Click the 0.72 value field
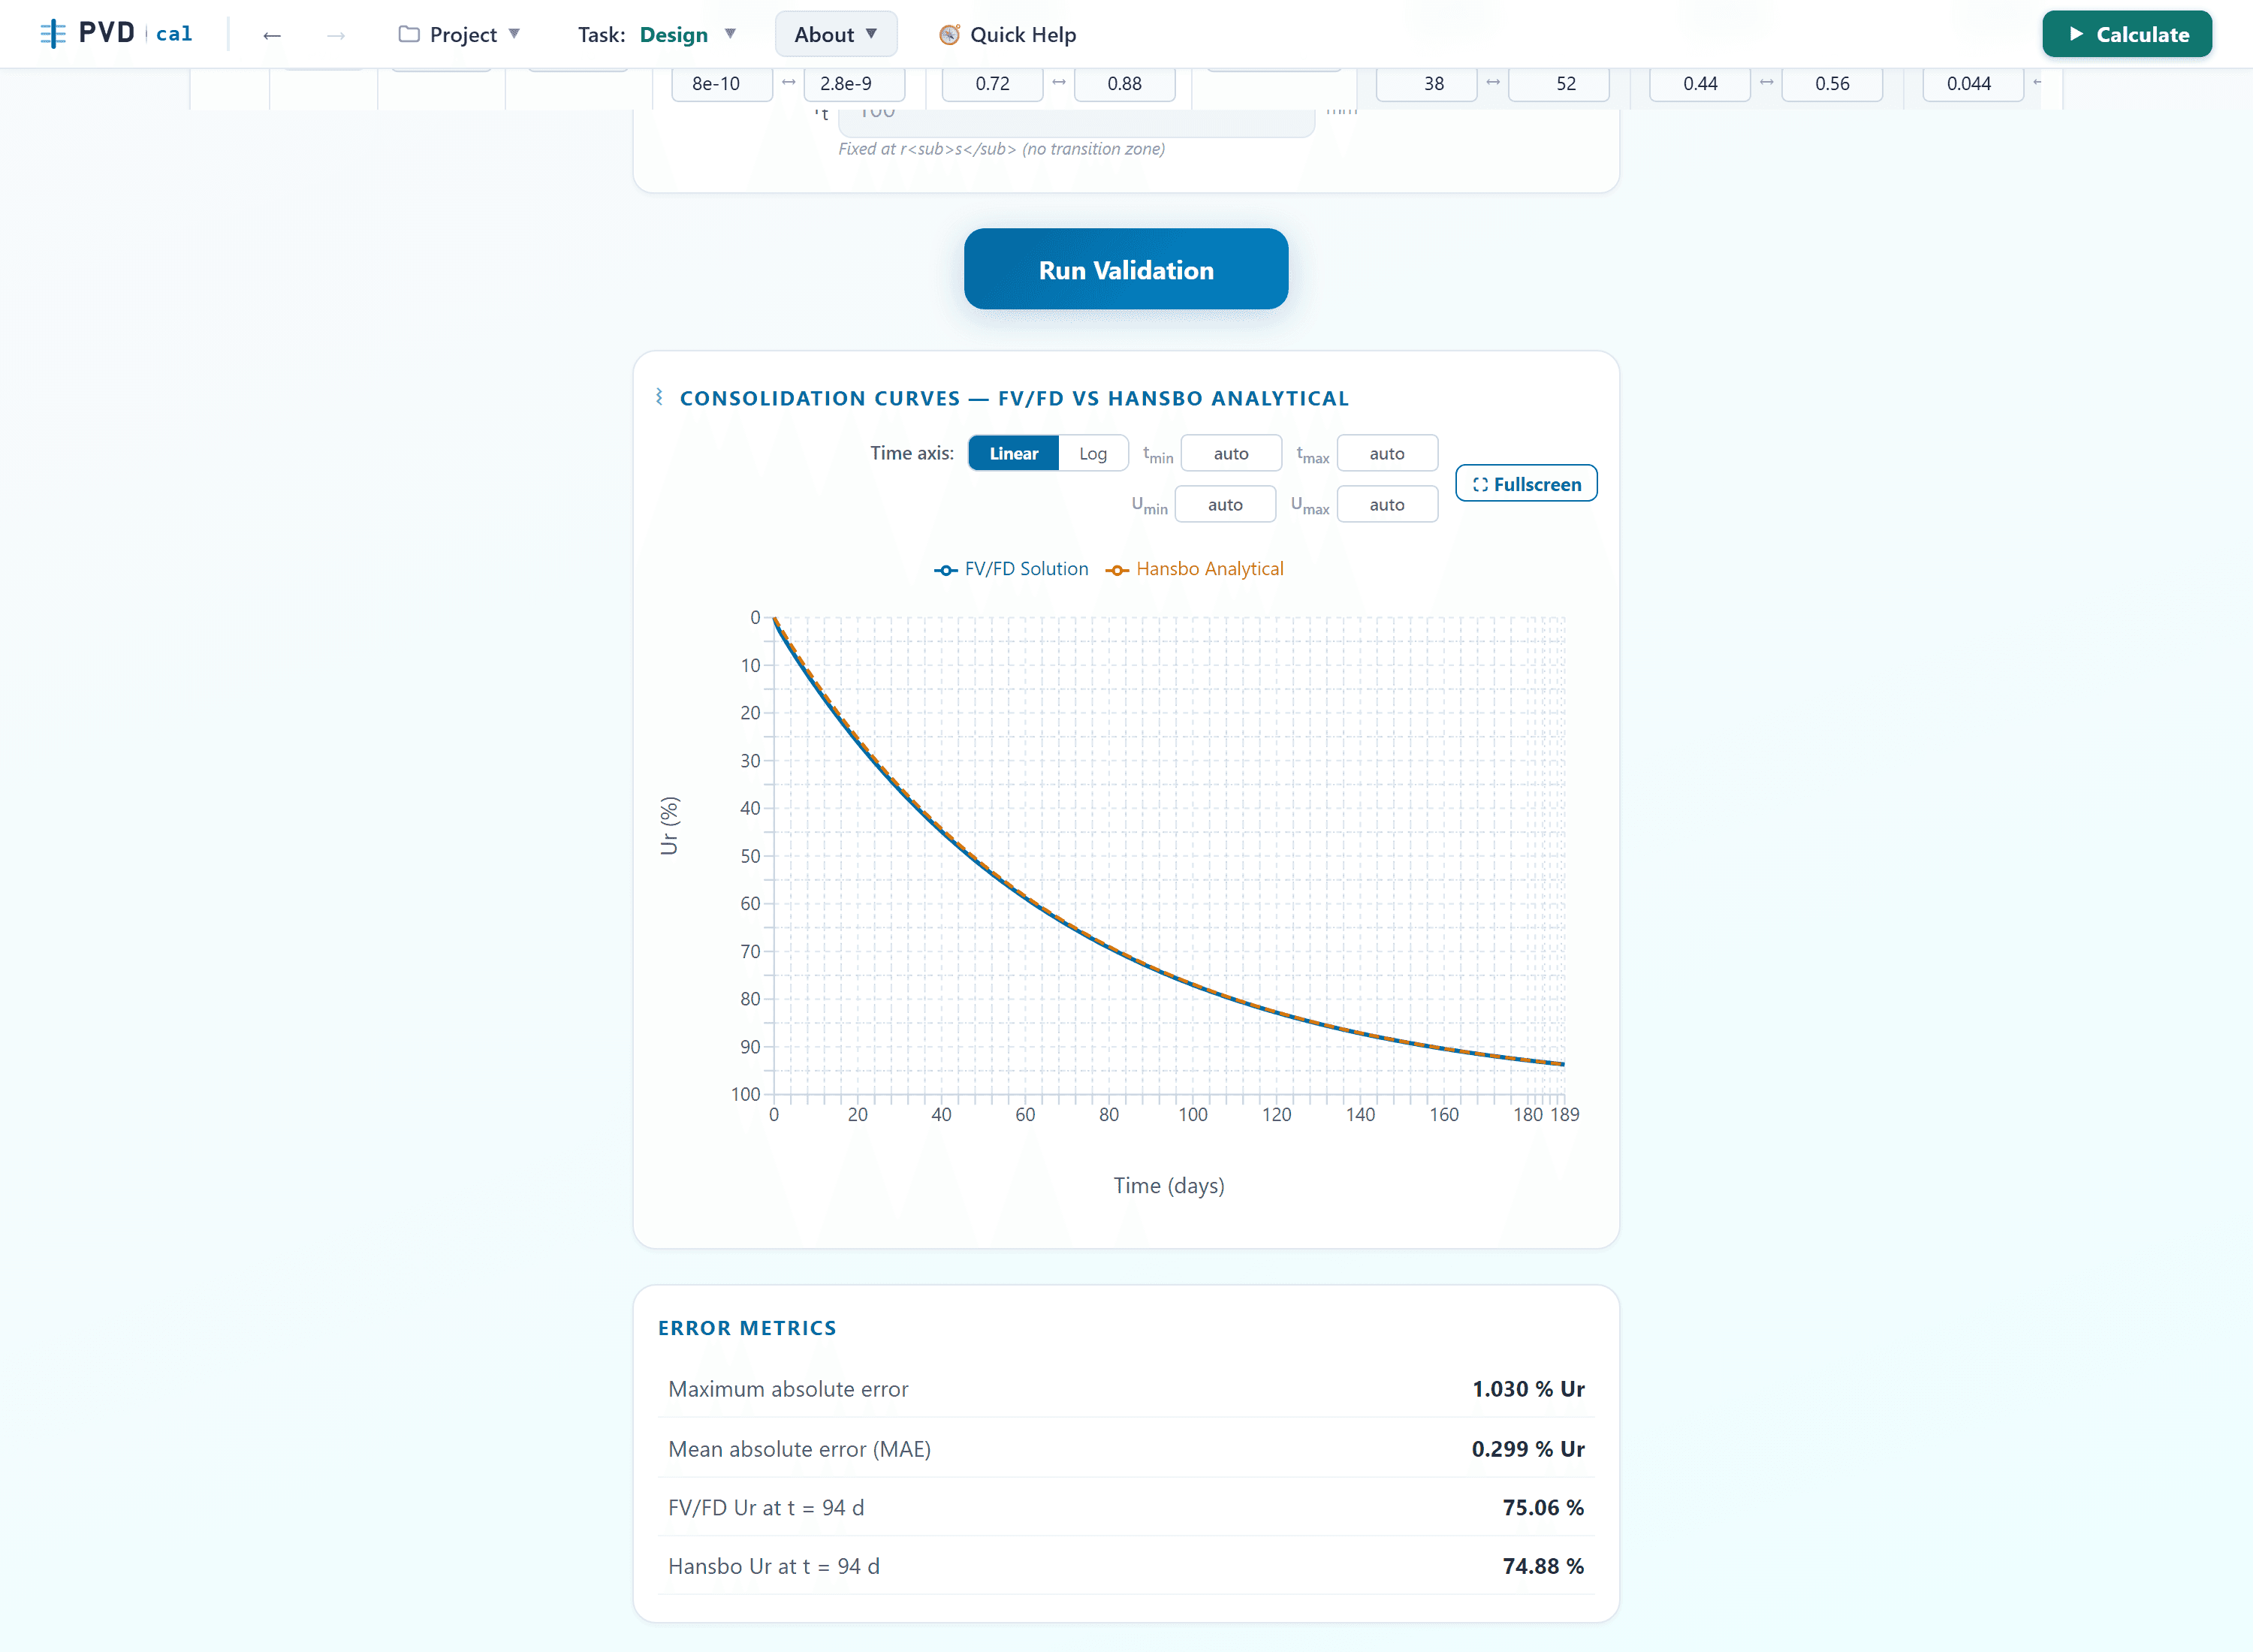The width and height of the screenshot is (2253, 1652). (x=992, y=84)
